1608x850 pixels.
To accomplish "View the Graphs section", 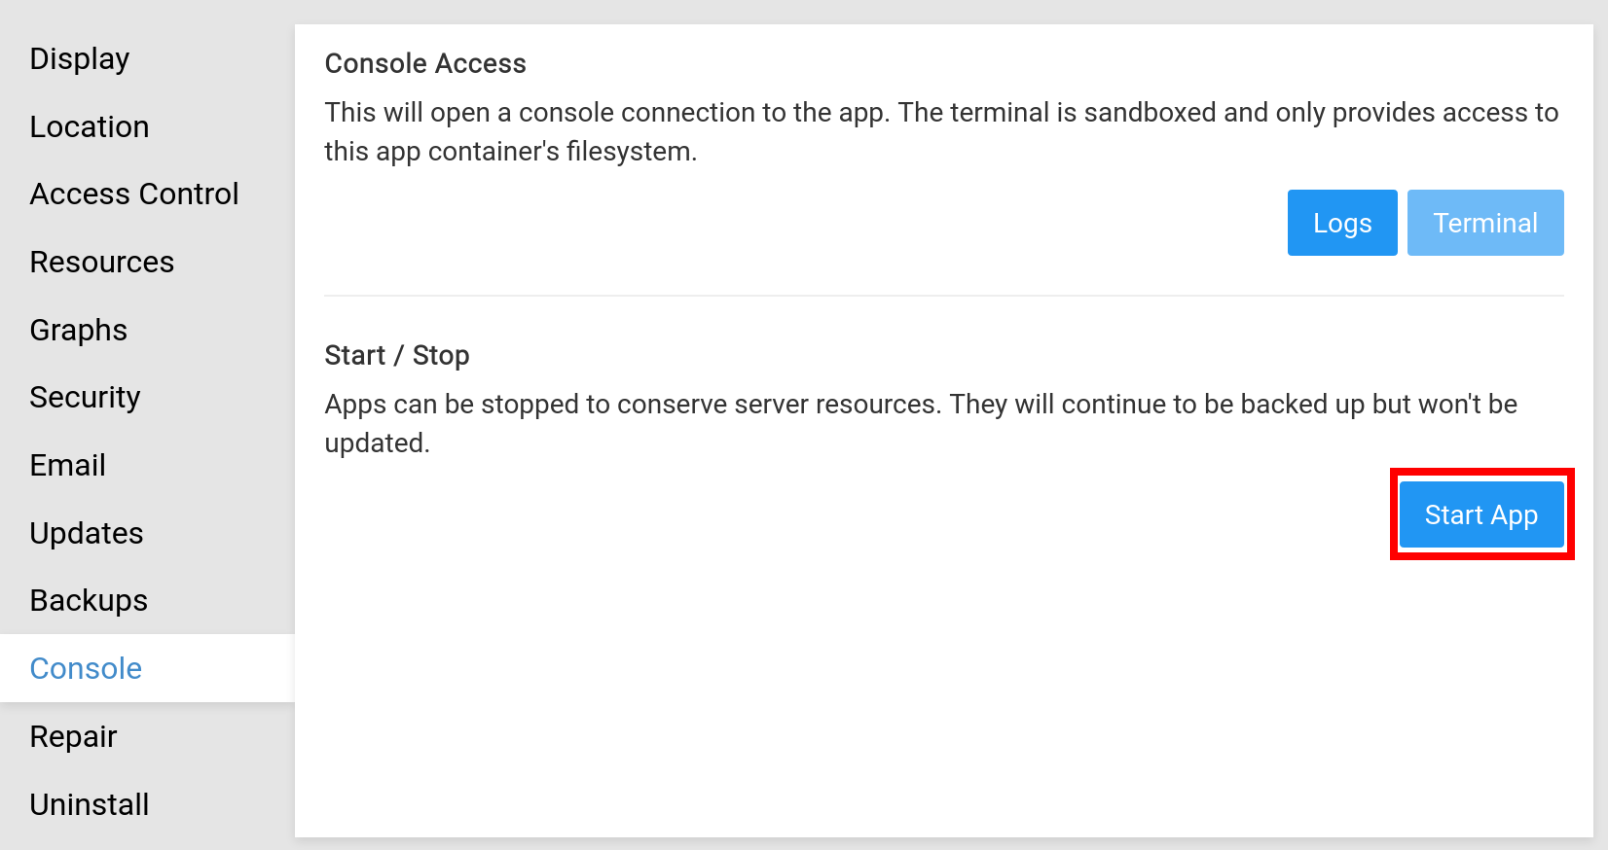I will pos(79,331).
